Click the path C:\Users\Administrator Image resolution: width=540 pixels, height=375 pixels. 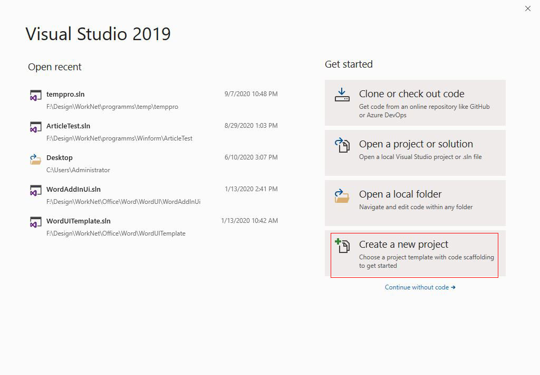click(78, 170)
